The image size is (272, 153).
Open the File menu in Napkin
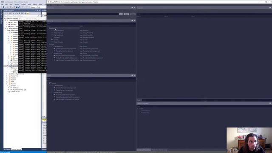click(x=49, y=5)
